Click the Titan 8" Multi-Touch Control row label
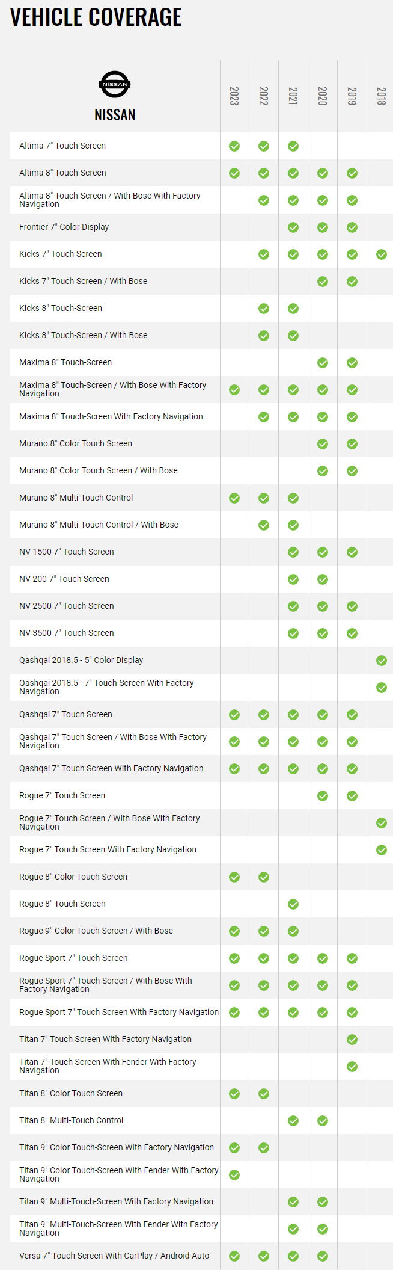Viewport: 393px width, 1270px height. click(71, 1120)
